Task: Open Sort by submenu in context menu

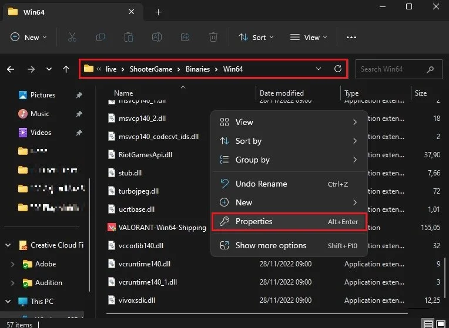Action: [x=289, y=141]
